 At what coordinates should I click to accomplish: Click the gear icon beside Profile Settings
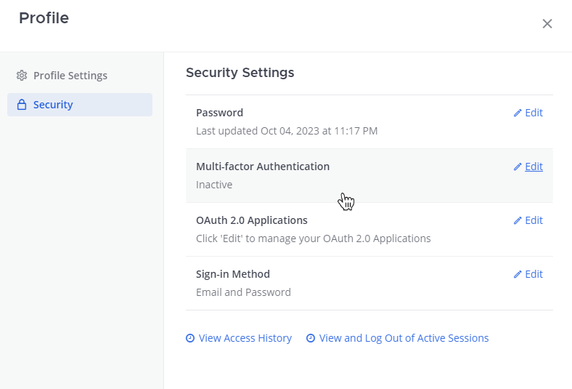coord(22,76)
